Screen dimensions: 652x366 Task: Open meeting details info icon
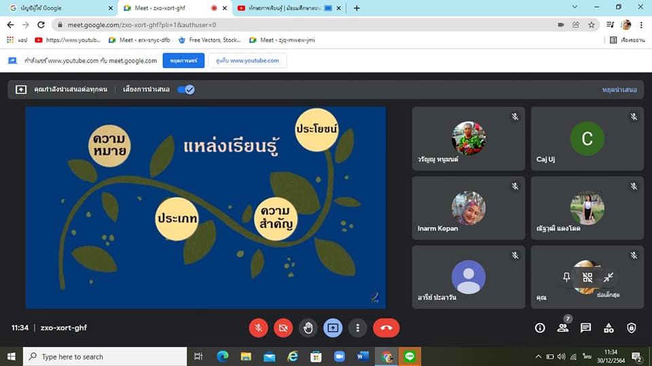pyautogui.click(x=540, y=328)
